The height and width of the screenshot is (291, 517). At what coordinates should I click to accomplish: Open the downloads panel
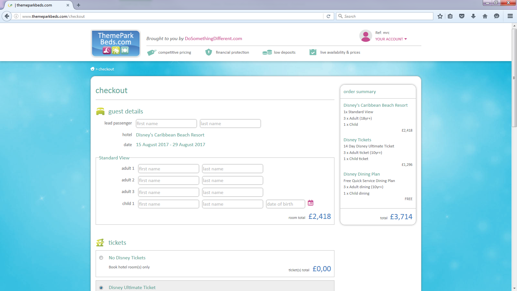(x=473, y=16)
